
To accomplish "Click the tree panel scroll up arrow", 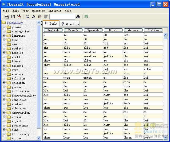I will coord(39,23).
